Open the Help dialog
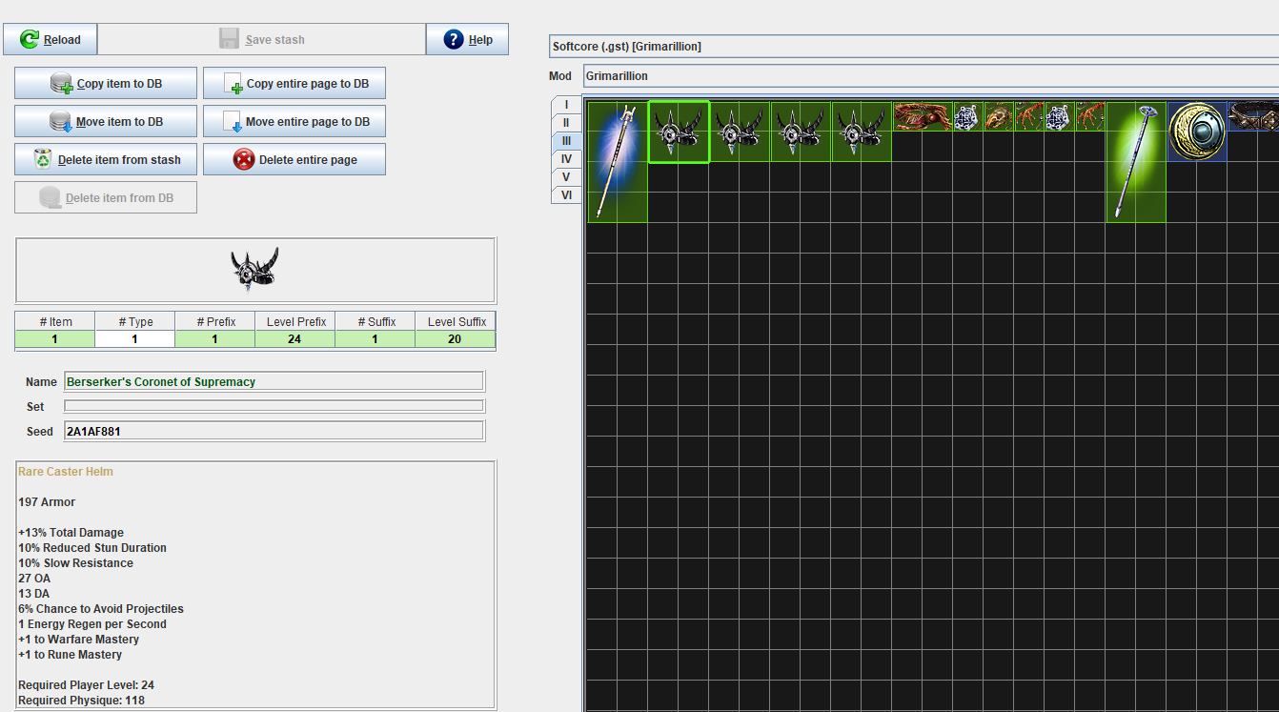 tap(467, 40)
